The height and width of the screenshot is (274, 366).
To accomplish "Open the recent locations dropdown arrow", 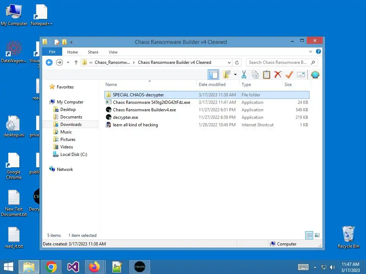I will point(68,62).
